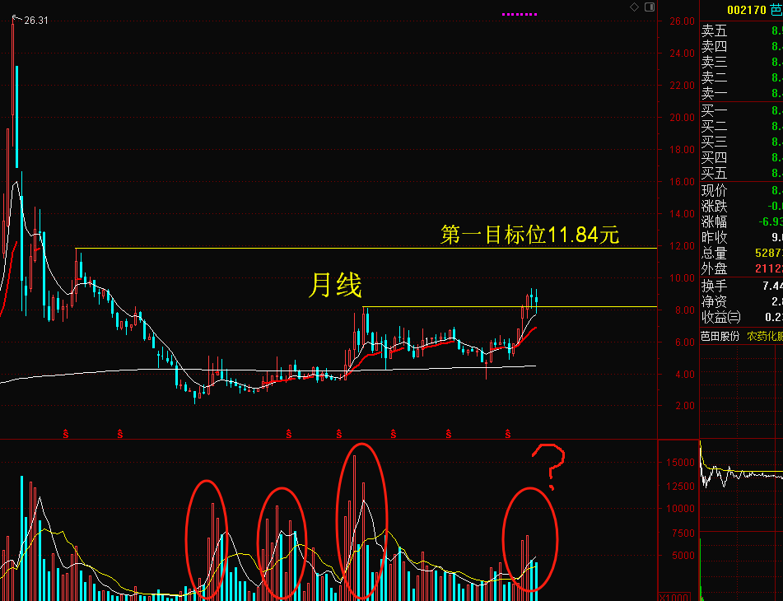
Task: Click the 涨幅 percent change label
Action: [x=714, y=221]
